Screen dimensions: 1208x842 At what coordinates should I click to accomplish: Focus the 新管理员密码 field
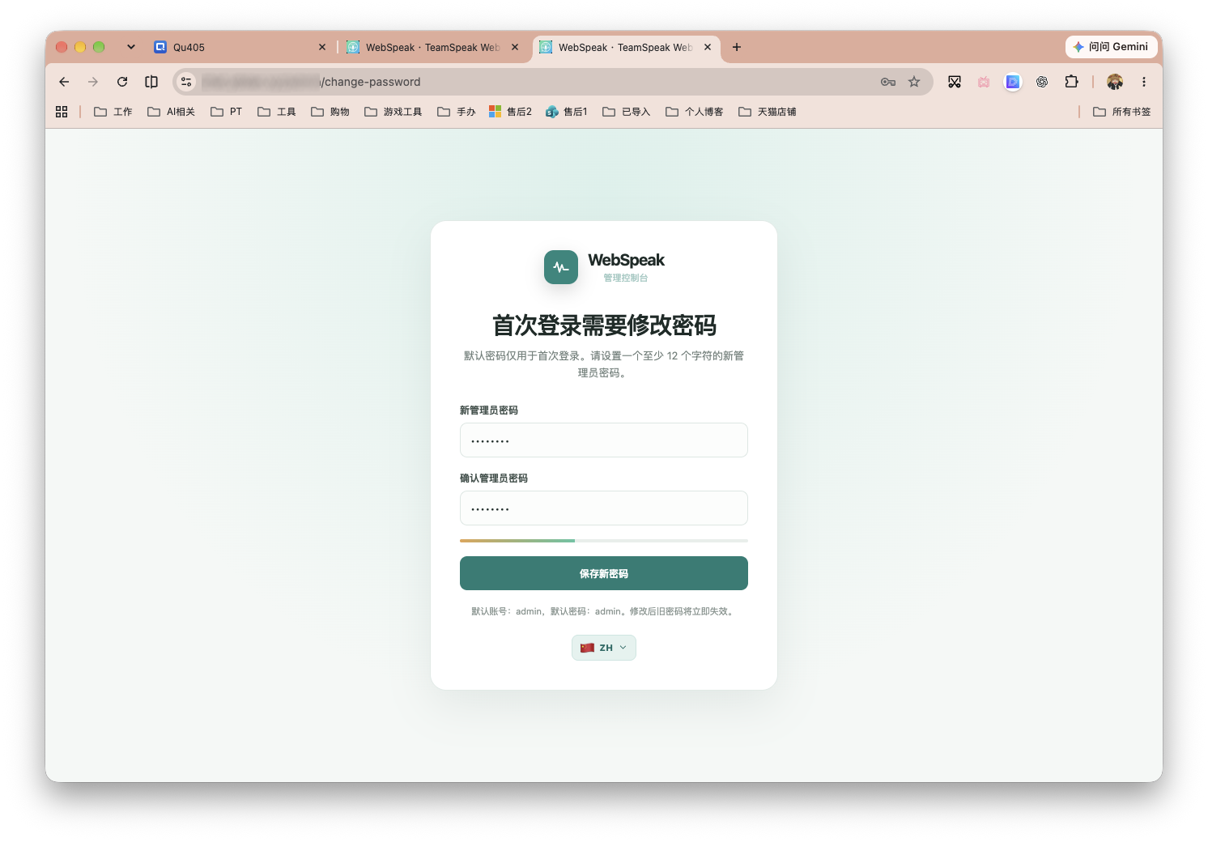click(x=604, y=440)
